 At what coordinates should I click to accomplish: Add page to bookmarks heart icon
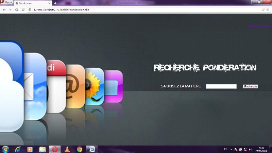268,10
